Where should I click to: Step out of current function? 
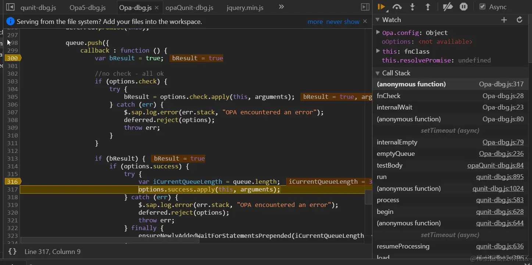point(428,7)
